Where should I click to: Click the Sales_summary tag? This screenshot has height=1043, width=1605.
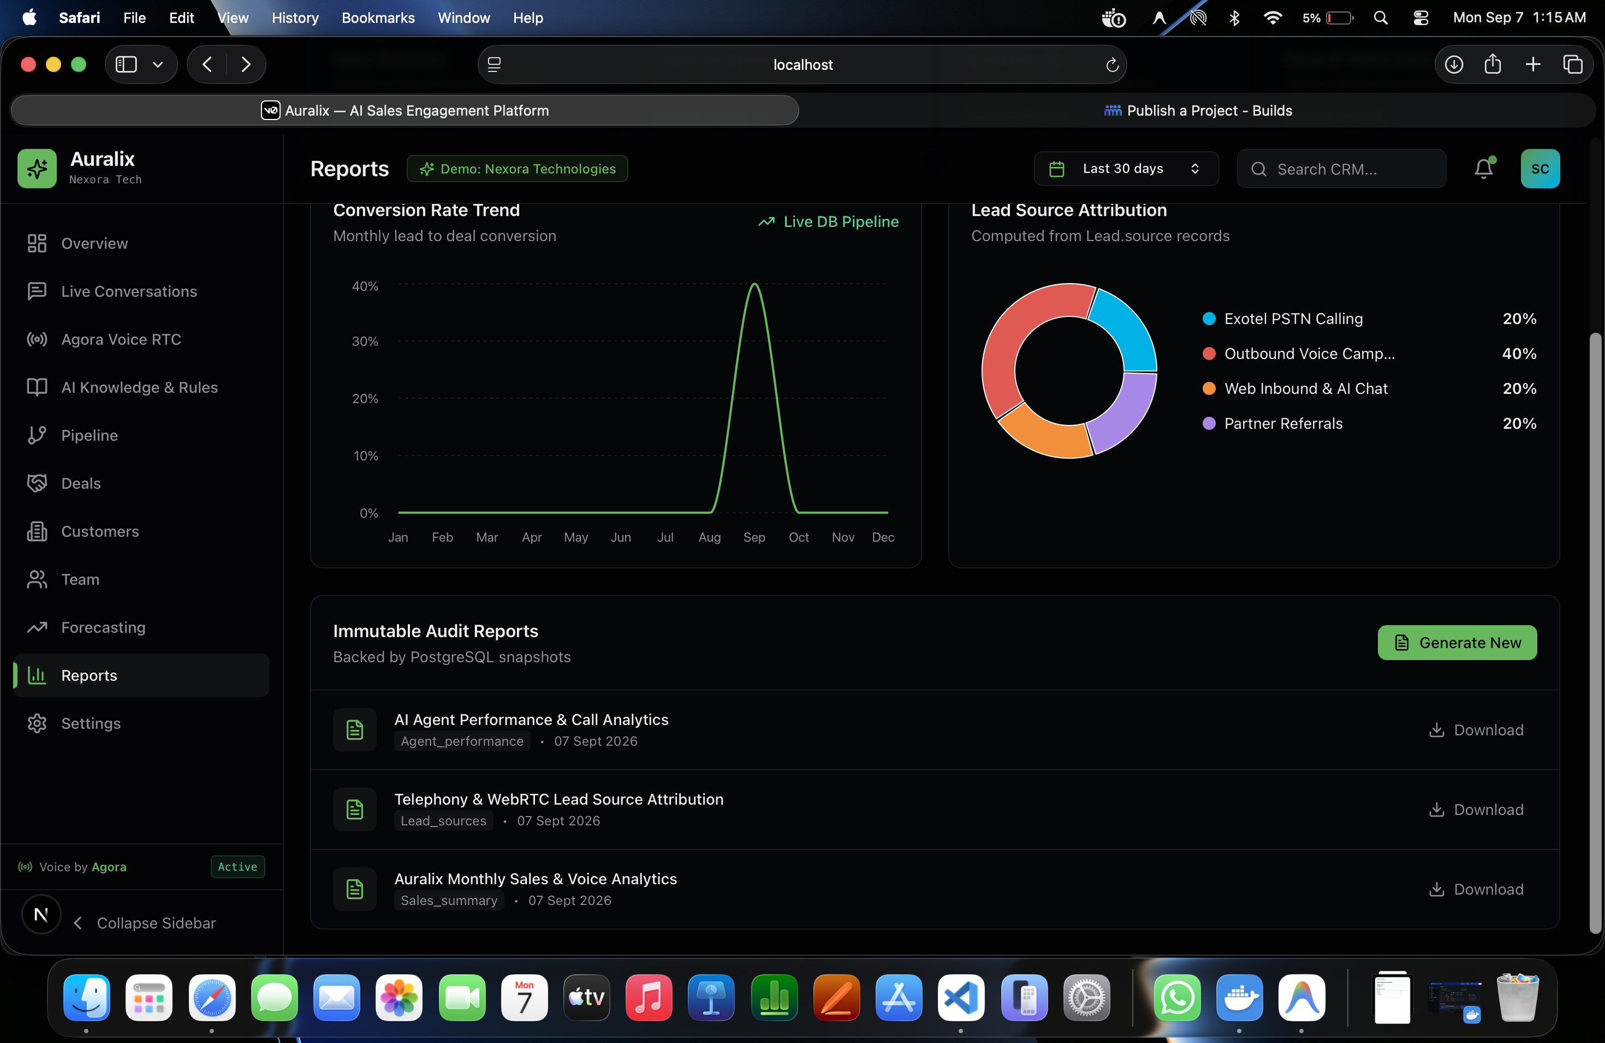click(449, 900)
